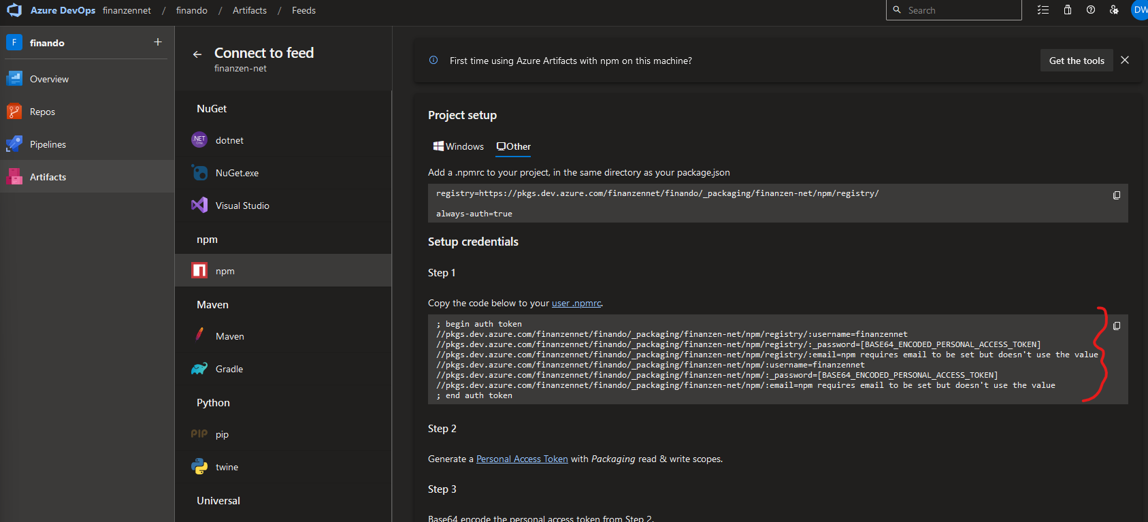The height and width of the screenshot is (522, 1148).
Task: Select the dotnet NuGet client
Action: coord(283,140)
